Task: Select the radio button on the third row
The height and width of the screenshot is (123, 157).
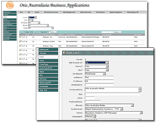Action: (x=24, y=46)
